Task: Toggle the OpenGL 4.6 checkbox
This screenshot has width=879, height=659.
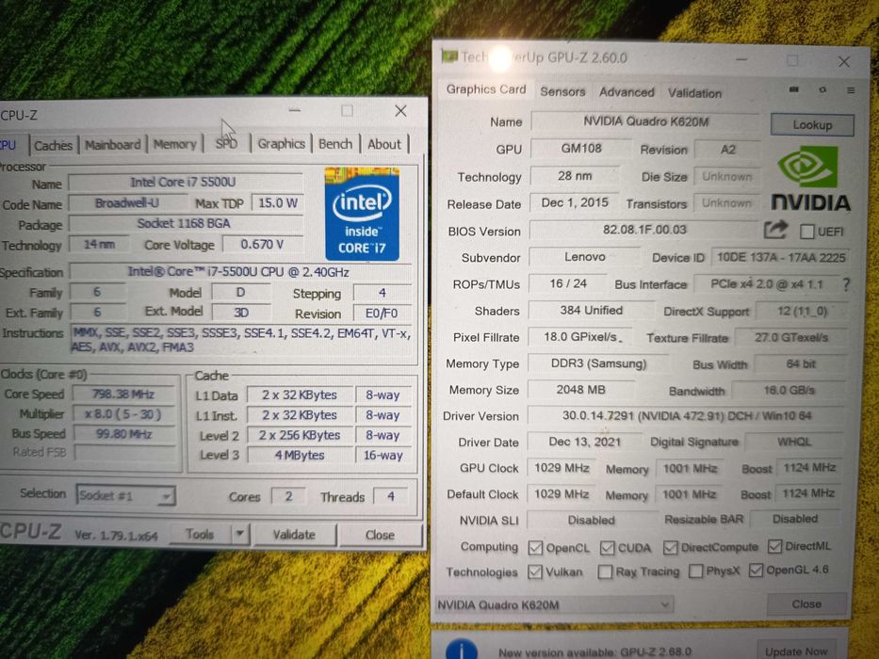Action: click(x=756, y=571)
